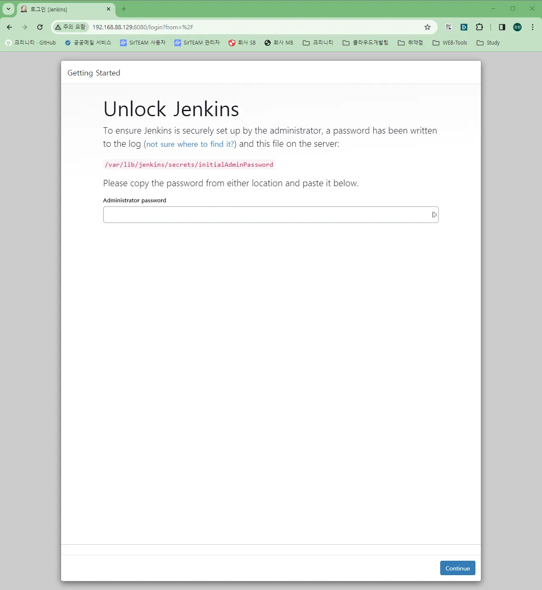Image resolution: width=542 pixels, height=590 pixels.
Task: Expand the Study bookmark folder
Action: pos(489,43)
